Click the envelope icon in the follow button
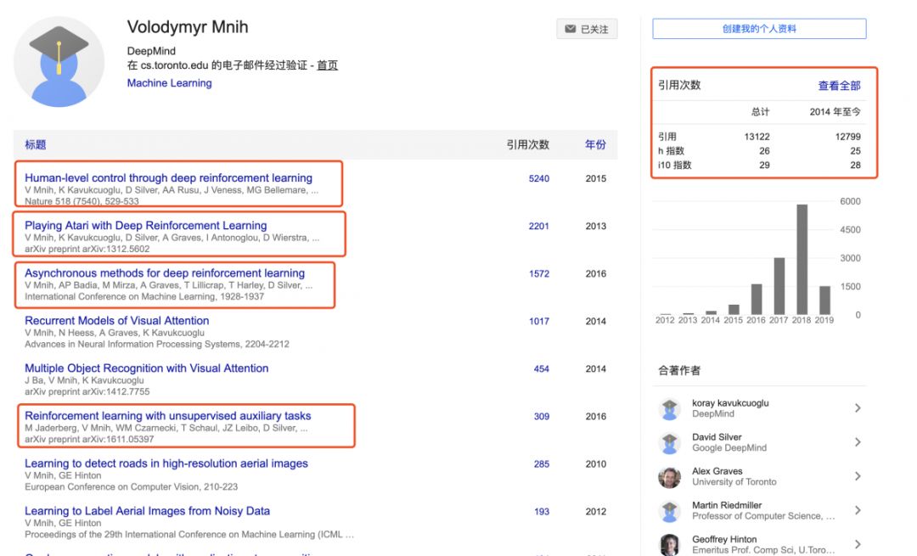This screenshot has height=556, width=917. [571, 29]
